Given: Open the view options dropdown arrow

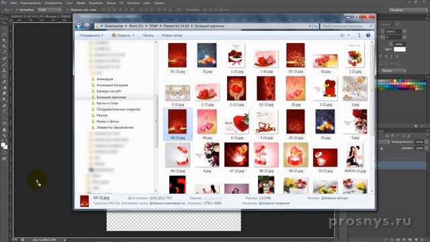Looking at the screenshot, I should point(349,36).
